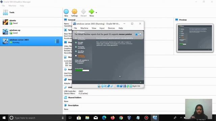Click the Discard toolbar icon
This screenshot has width=216, height=121.
(x=83, y=13)
